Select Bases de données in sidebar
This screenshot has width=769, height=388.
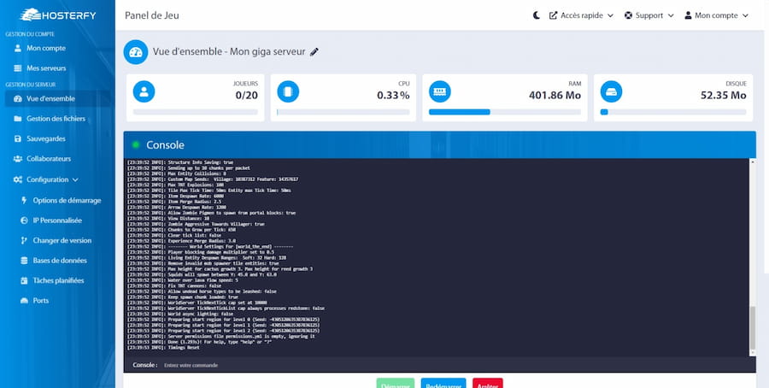[60, 261]
